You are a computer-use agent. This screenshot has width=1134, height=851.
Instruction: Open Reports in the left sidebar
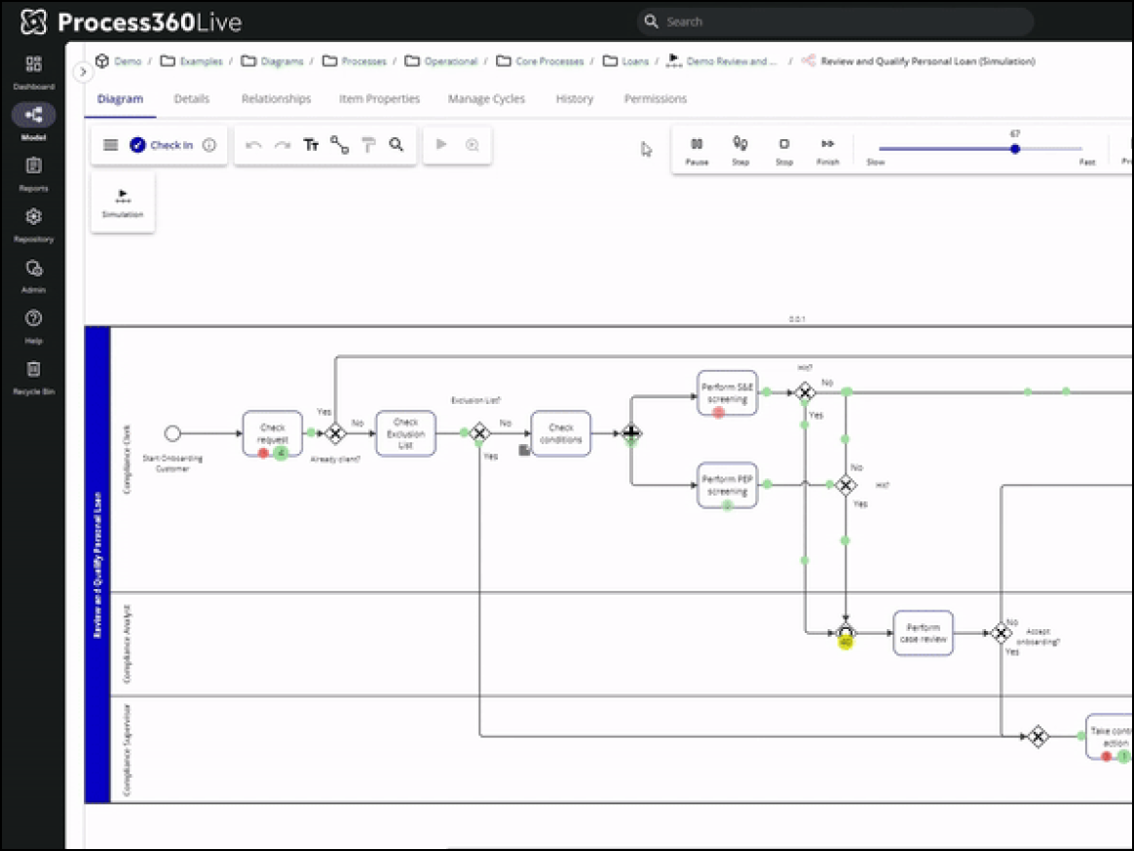click(33, 174)
